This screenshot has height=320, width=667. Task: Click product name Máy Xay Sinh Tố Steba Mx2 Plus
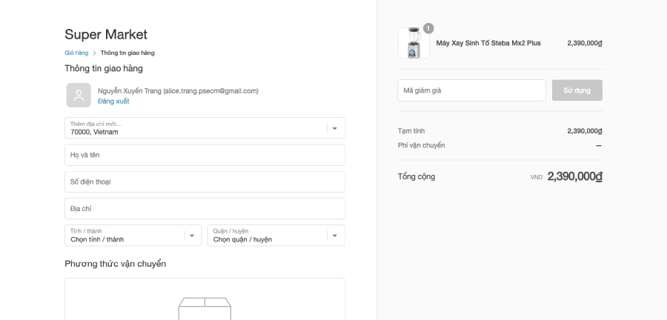click(488, 43)
